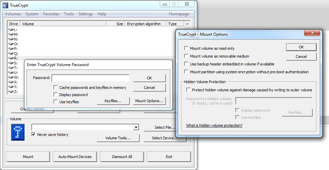The image size is (329, 170).
Task: Enable Protect hidden volume against damage
Action: 188,90
